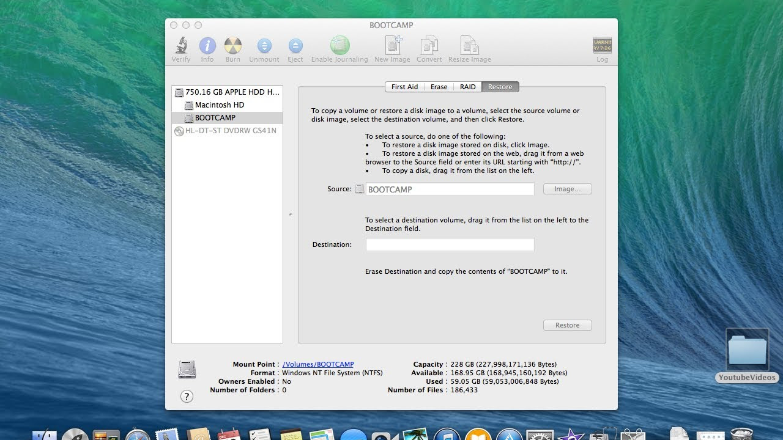Open Calendar from the Dock
783x440 pixels.
(230, 433)
